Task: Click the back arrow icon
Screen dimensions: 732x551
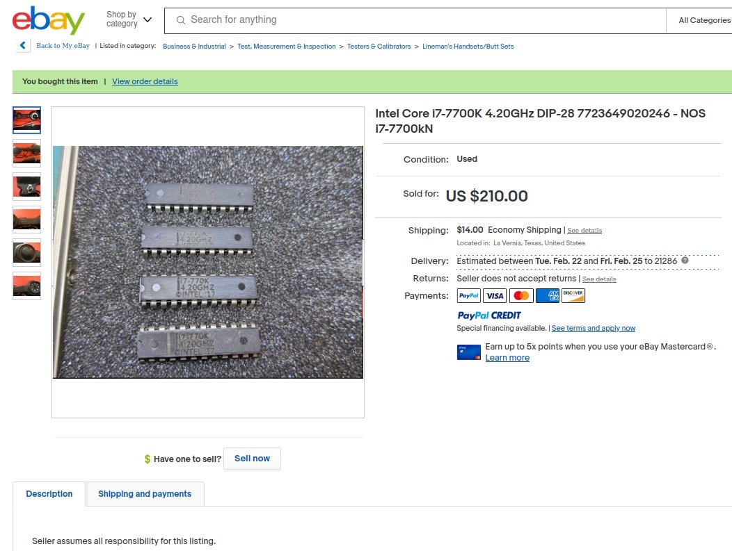Action: point(23,46)
